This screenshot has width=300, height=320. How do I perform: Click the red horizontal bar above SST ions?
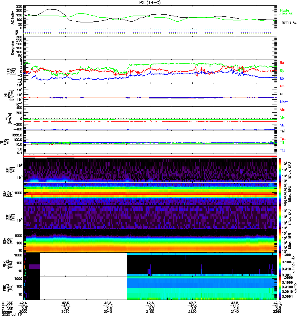150,156
